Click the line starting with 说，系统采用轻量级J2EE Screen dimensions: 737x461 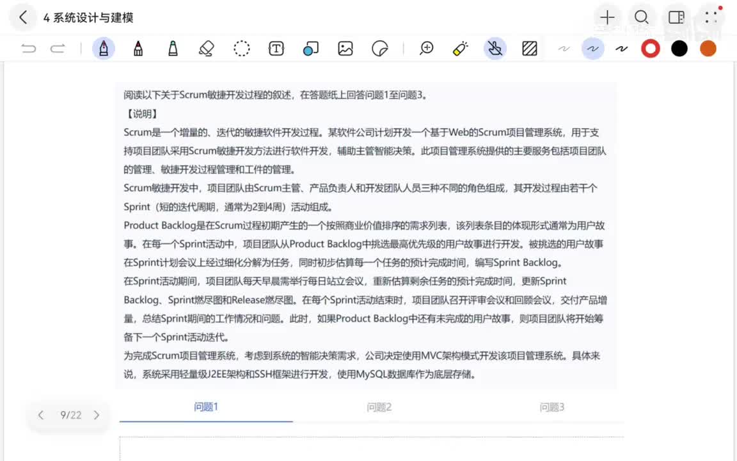click(x=300, y=375)
